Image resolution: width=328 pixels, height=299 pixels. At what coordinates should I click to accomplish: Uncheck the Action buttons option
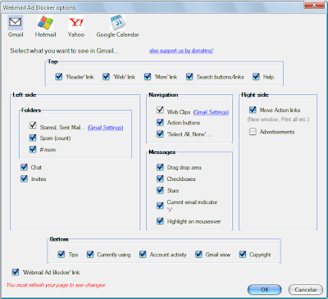pos(160,122)
